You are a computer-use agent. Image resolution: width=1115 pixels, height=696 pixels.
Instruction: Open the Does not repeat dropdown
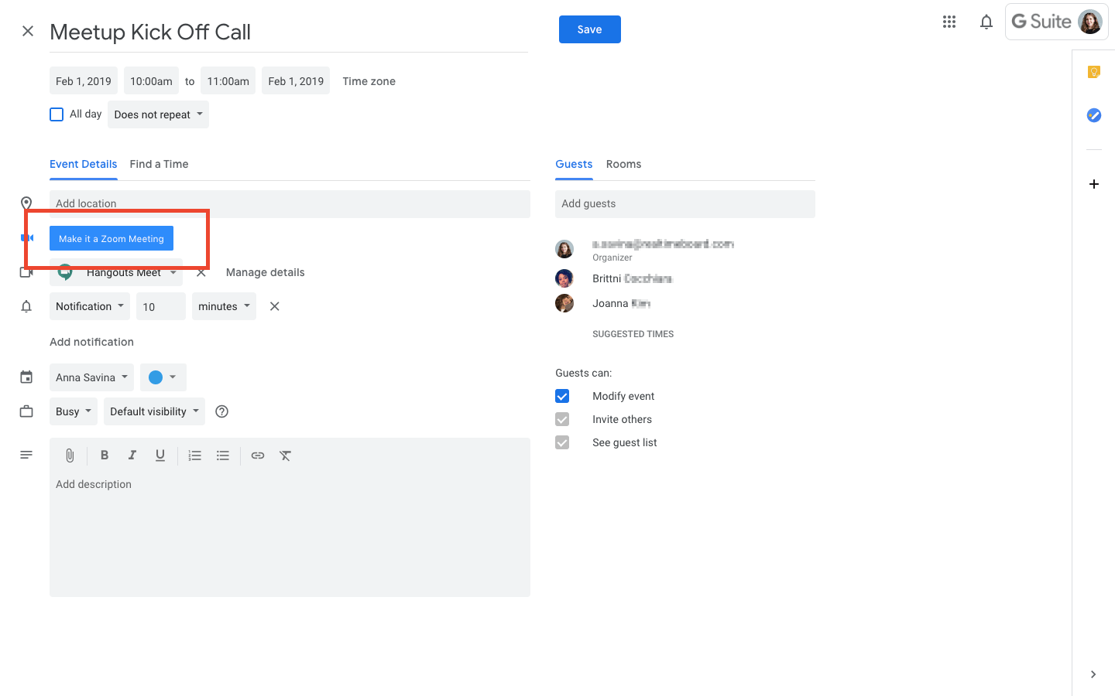pyautogui.click(x=159, y=114)
